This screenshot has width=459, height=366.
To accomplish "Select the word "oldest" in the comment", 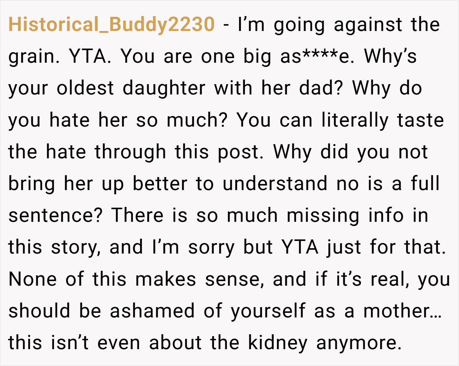I will click(x=86, y=88).
